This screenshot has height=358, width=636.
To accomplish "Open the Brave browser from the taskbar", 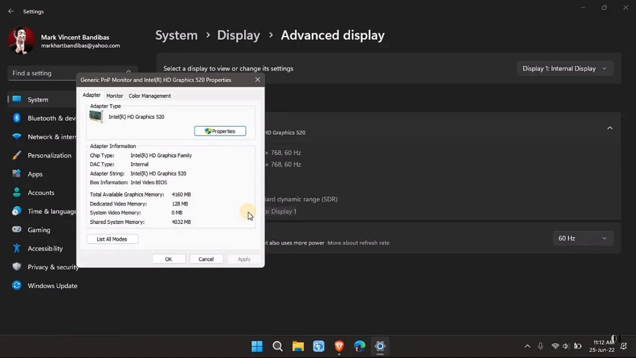I will click(339, 346).
